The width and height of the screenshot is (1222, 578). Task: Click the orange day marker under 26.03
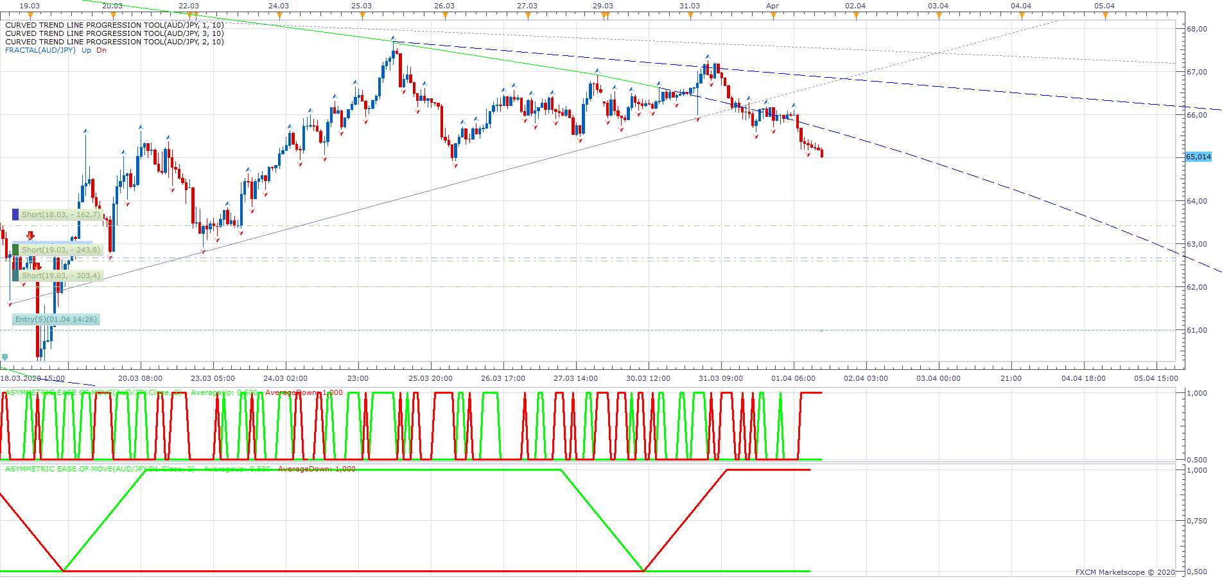(445, 15)
